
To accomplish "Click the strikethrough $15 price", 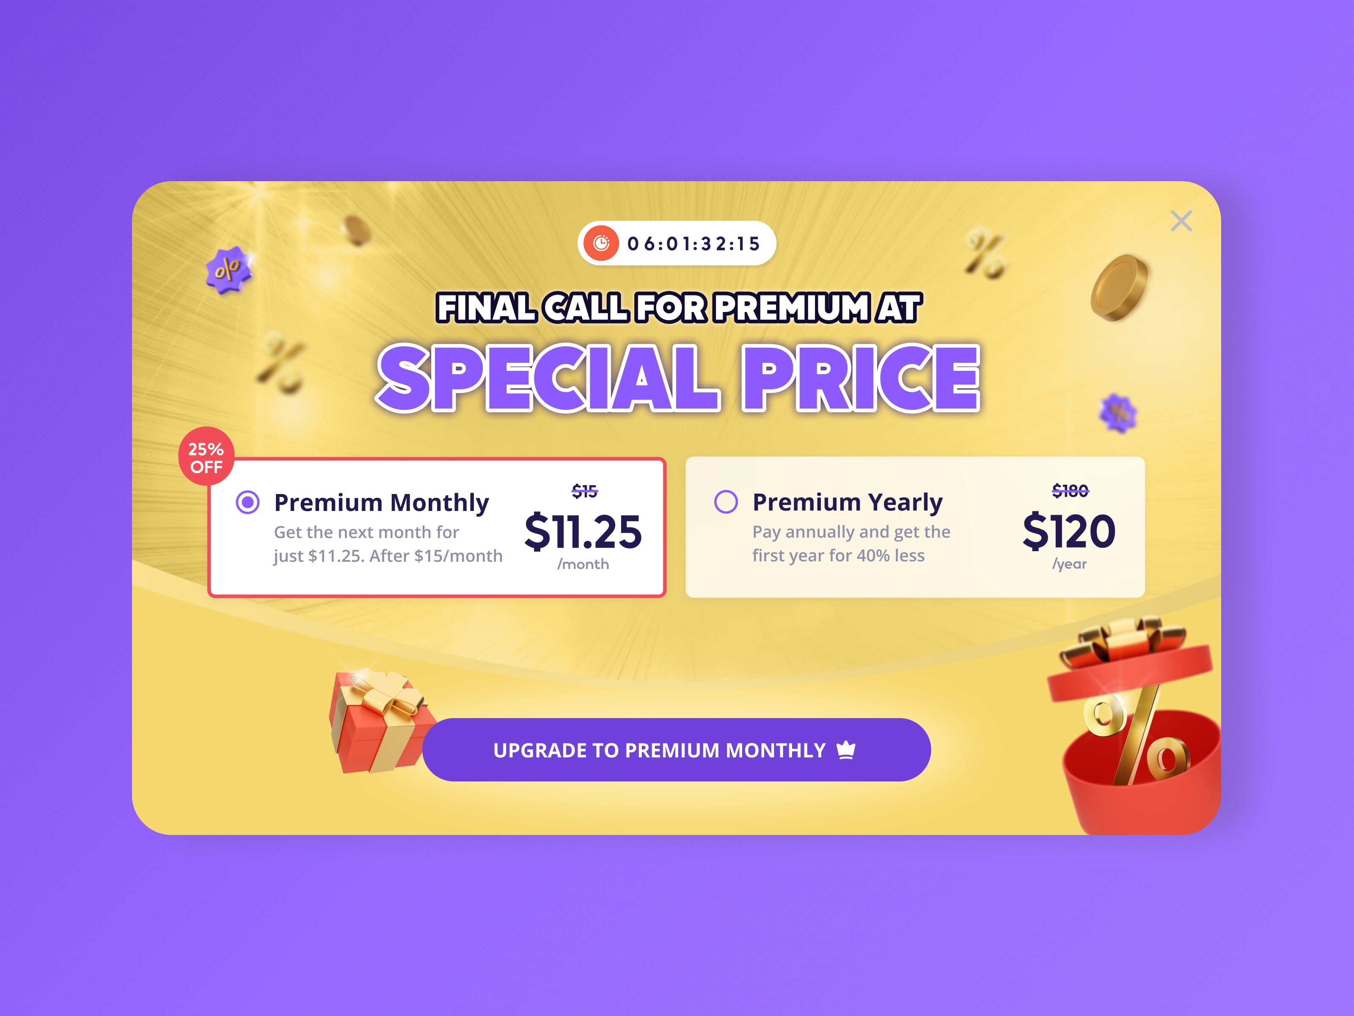I will [x=585, y=491].
